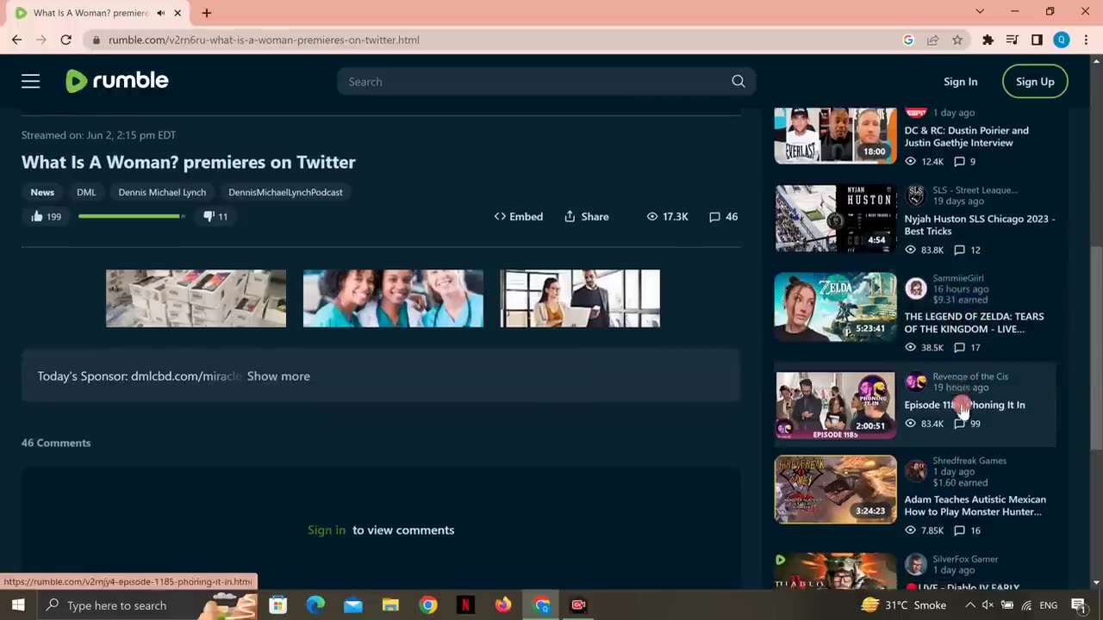Open Mail app from taskbar
The image size is (1103, 620).
coord(353,604)
